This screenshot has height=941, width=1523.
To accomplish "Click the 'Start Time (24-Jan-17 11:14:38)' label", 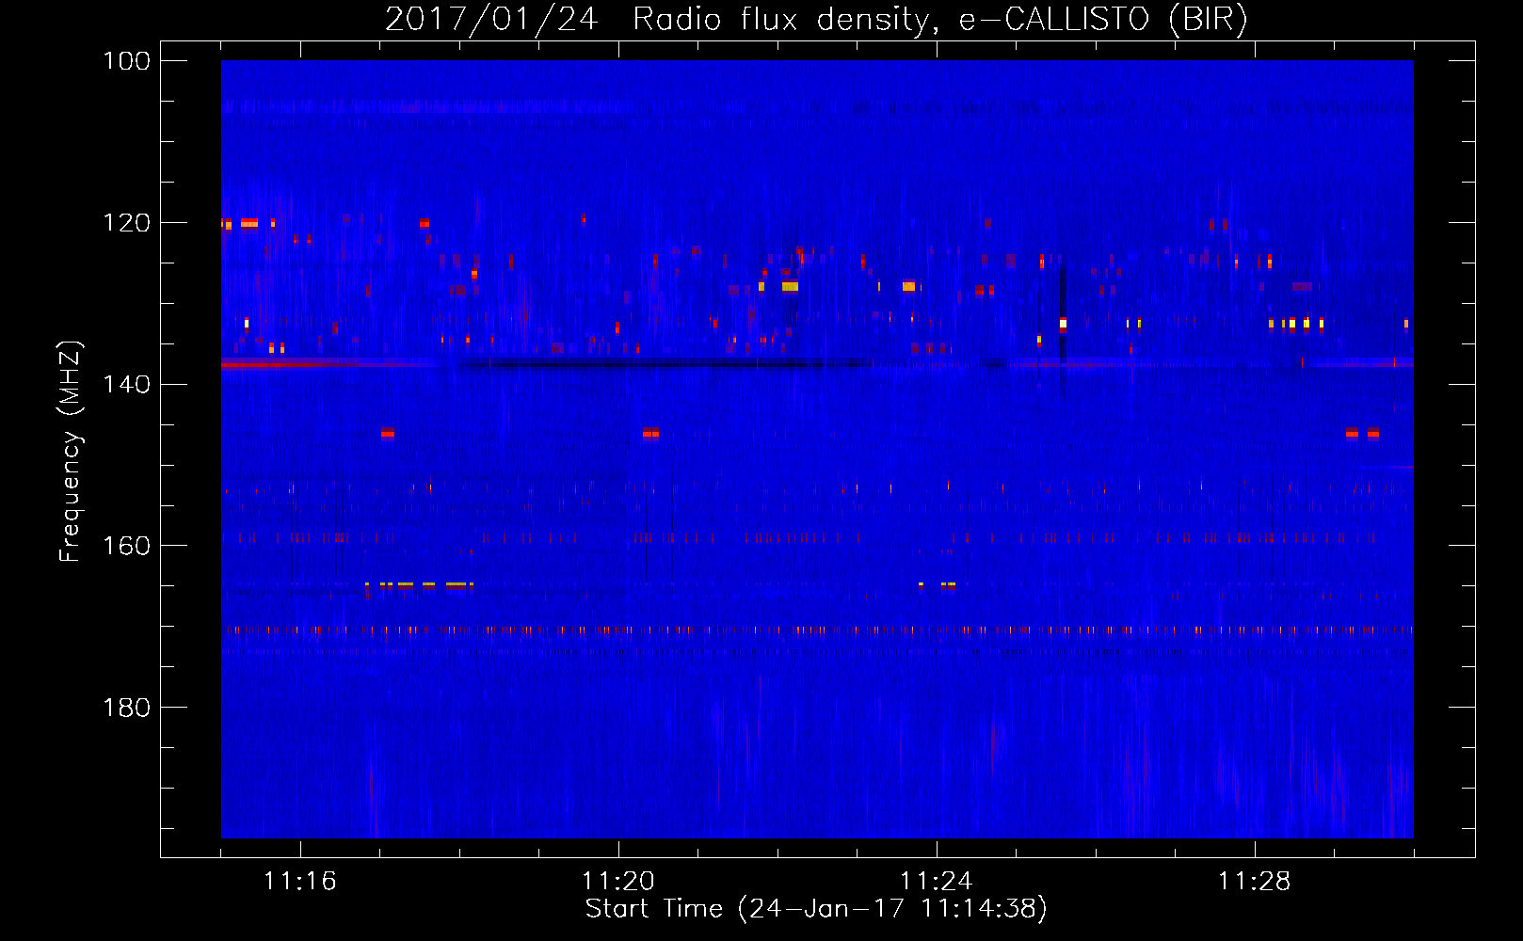I will click(816, 909).
